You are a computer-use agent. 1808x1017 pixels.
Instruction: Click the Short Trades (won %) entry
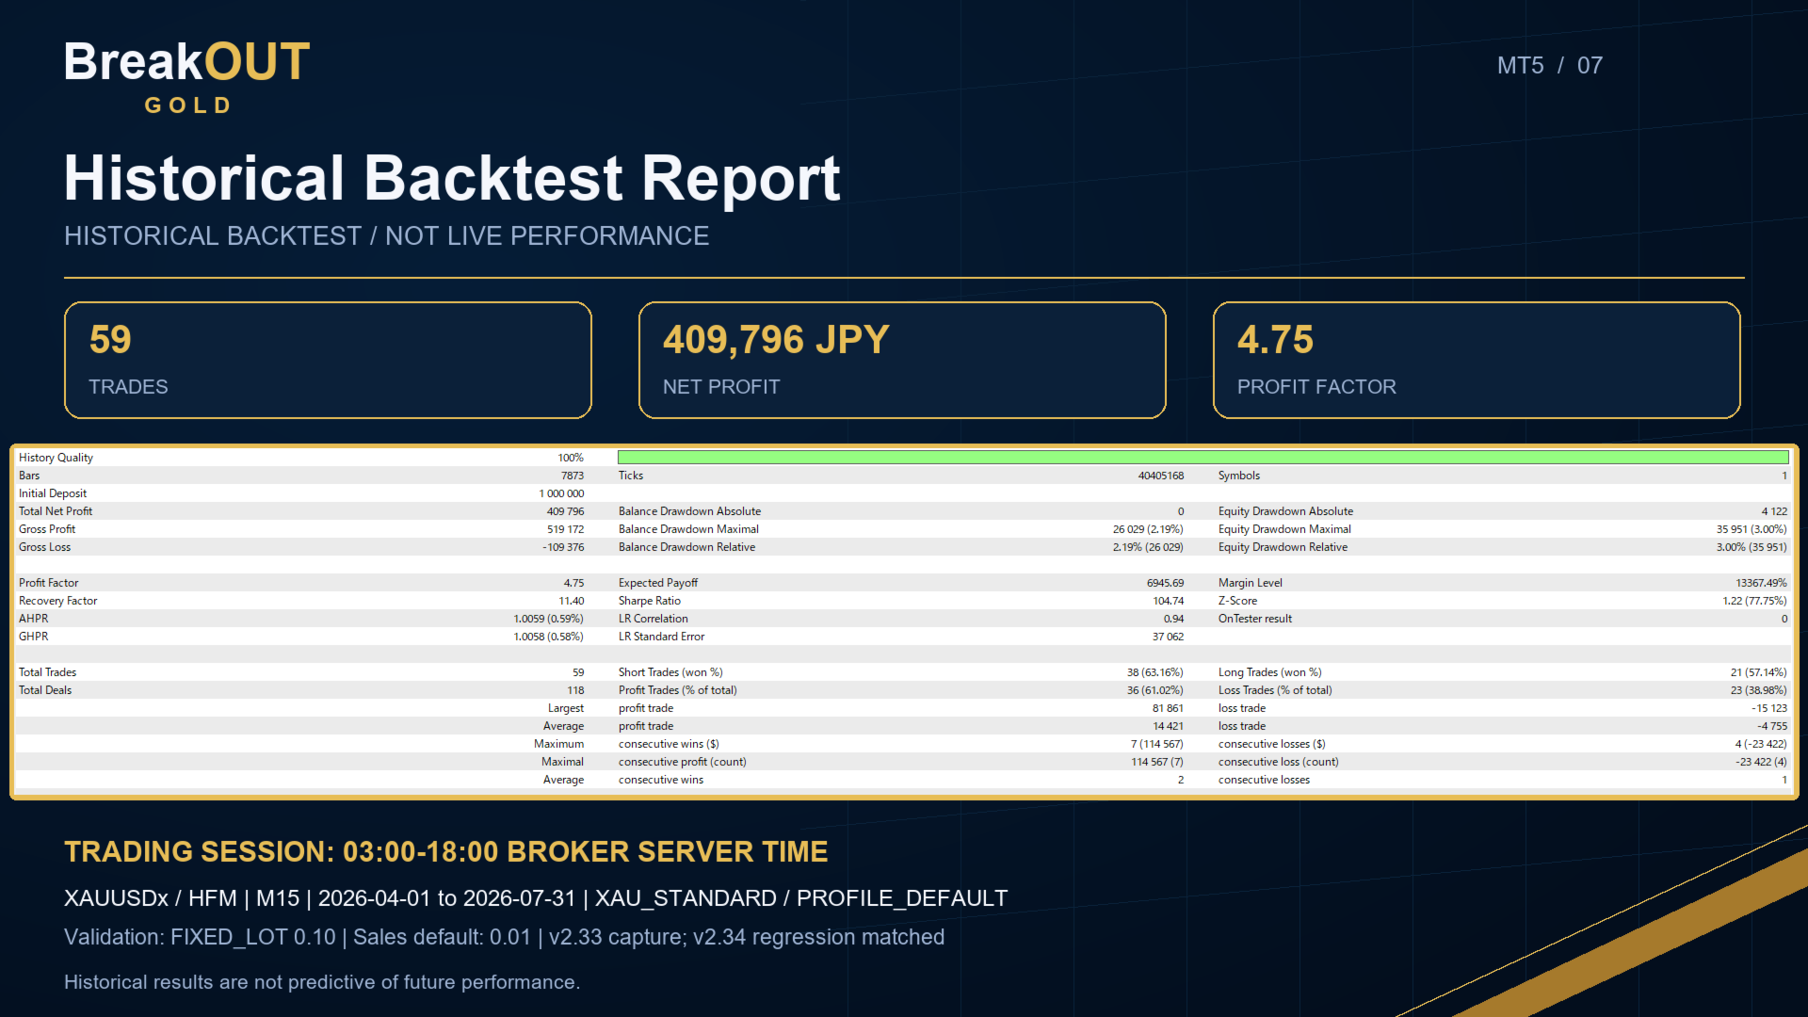point(901,672)
